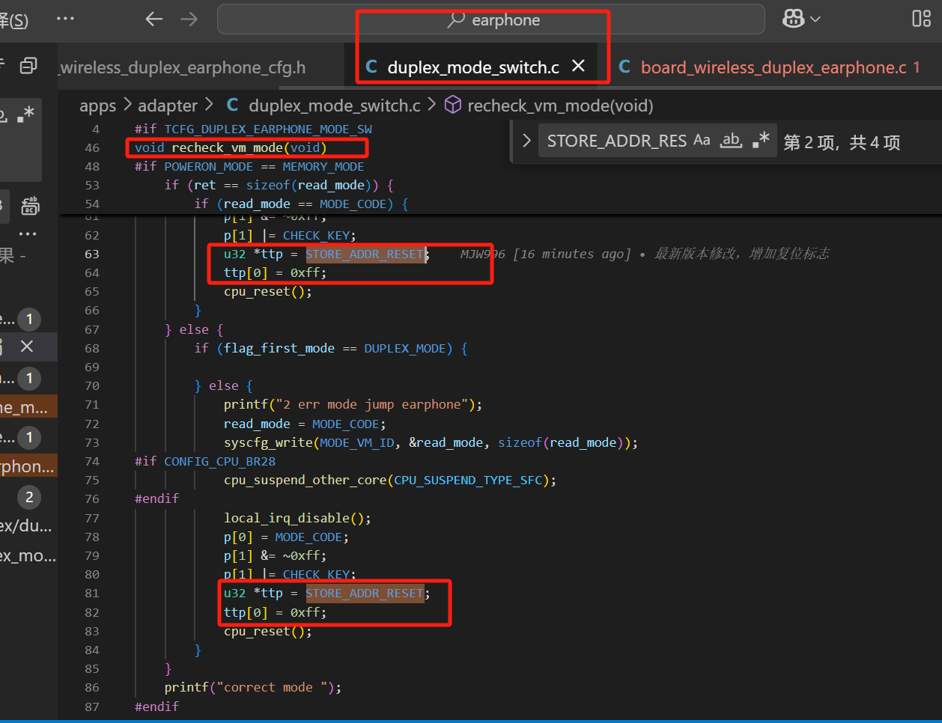Close the duplex_mode_switch.c tab

[x=578, y=66]
